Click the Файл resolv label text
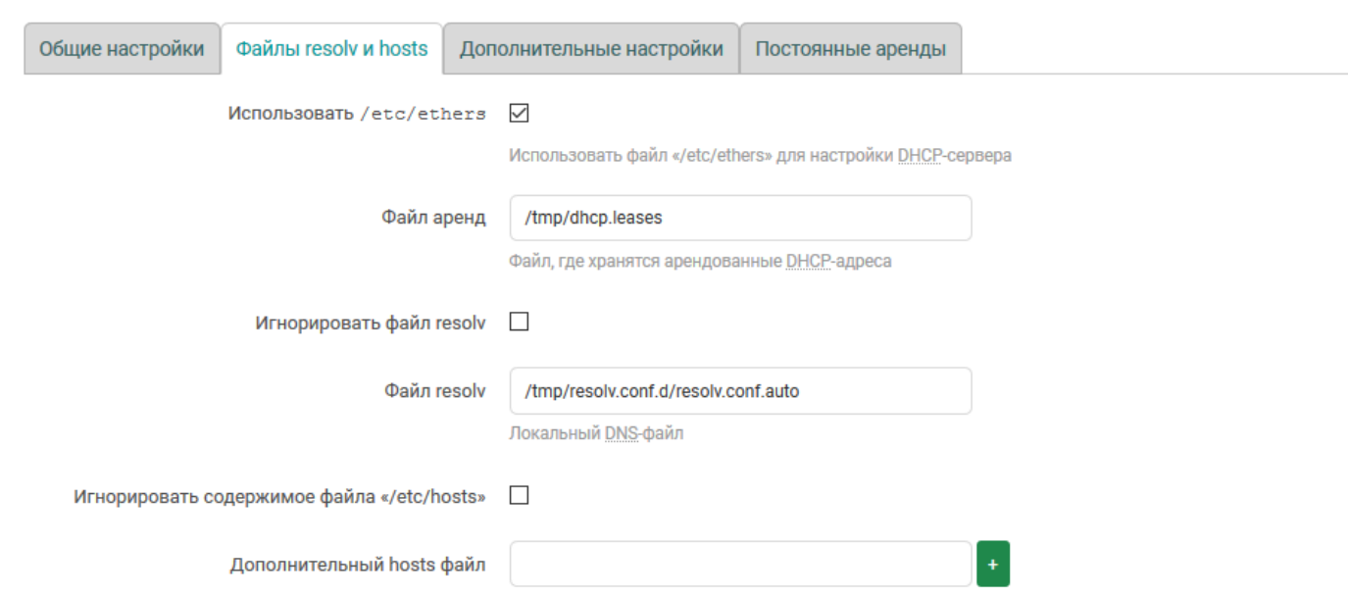The height and width of the screenshot is (598, 1348). pyautogui.click(x=434, y=391)
